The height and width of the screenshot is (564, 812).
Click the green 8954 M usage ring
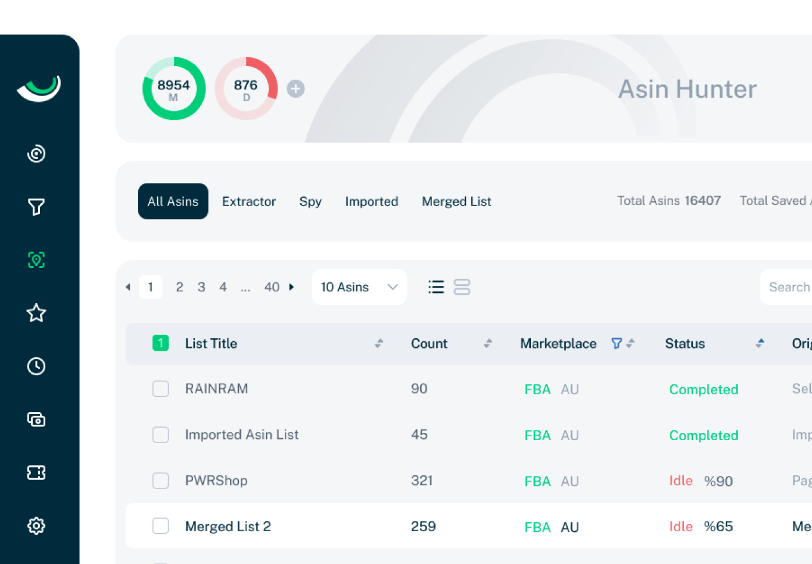174,89
